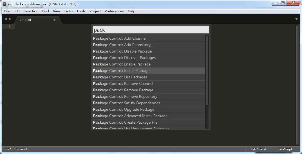Viewport: 302px width, 154px height.
Task: Open the Edit menu
Action: click(x=17, y=11)
